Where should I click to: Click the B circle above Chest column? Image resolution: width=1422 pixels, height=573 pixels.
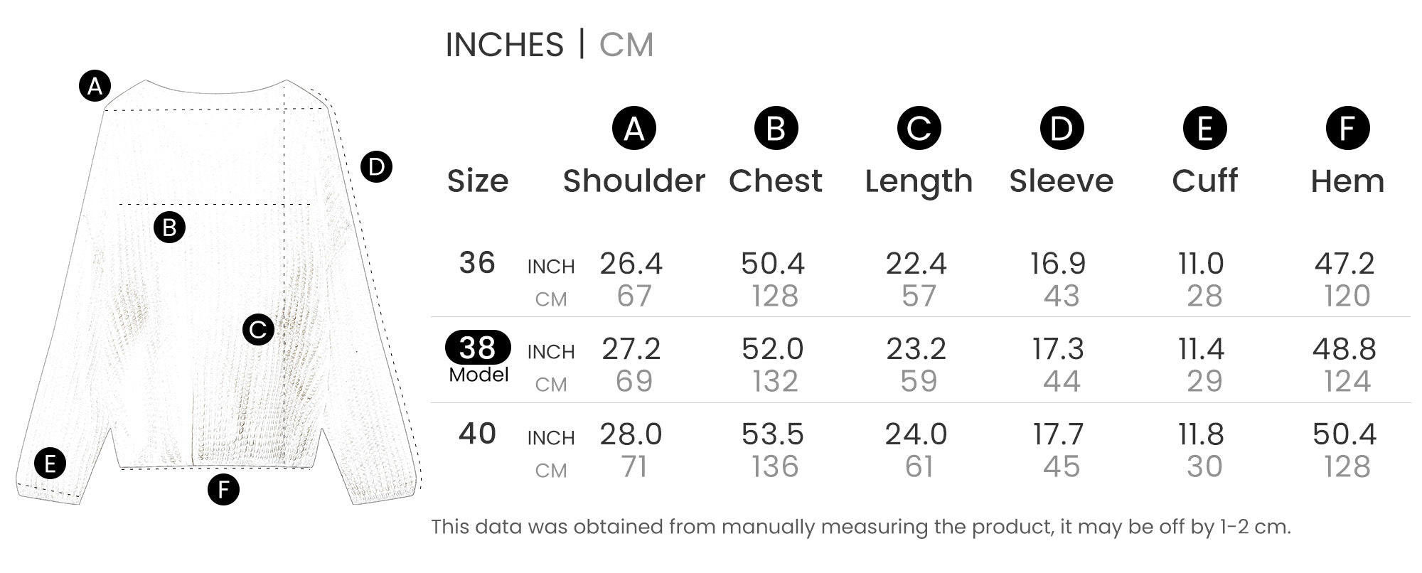[x=776, y=129]
